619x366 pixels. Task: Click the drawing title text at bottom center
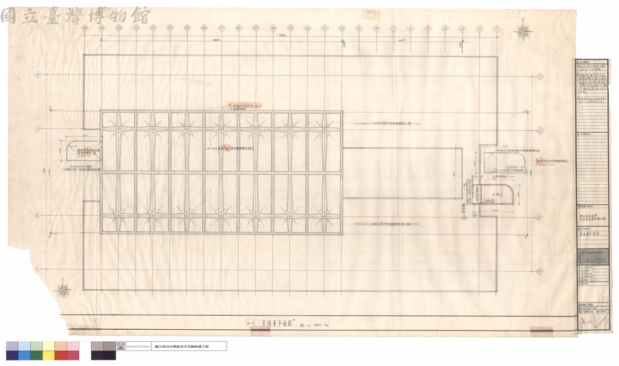tap(277, 323)
